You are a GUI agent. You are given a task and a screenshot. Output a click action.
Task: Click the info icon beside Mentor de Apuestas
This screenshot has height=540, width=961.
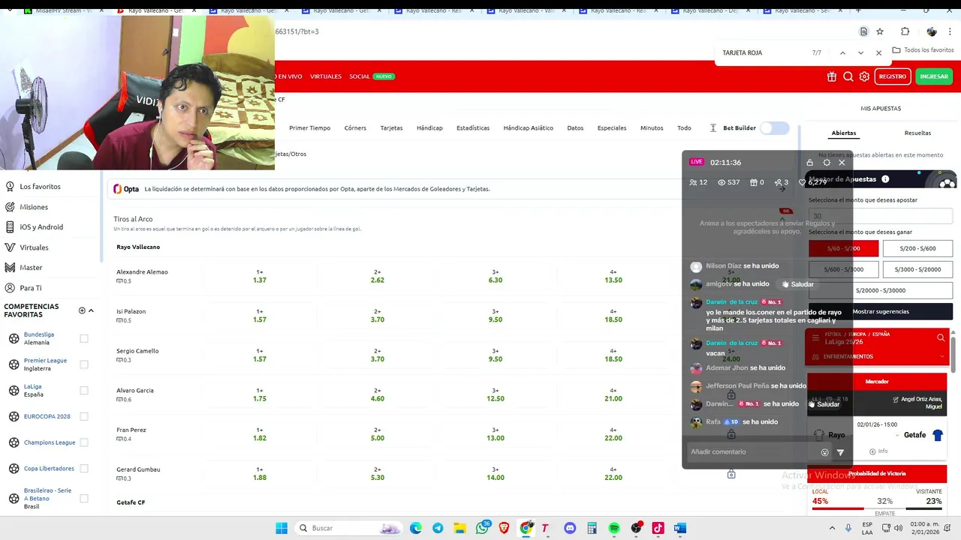885,179
